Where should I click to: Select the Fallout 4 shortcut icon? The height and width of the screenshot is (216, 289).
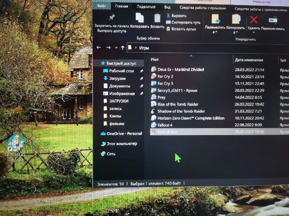pyautogui.click(x=154, y=125)
